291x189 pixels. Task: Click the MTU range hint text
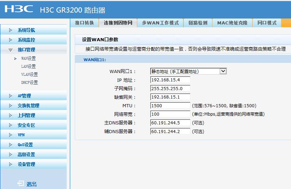[224, 106]
